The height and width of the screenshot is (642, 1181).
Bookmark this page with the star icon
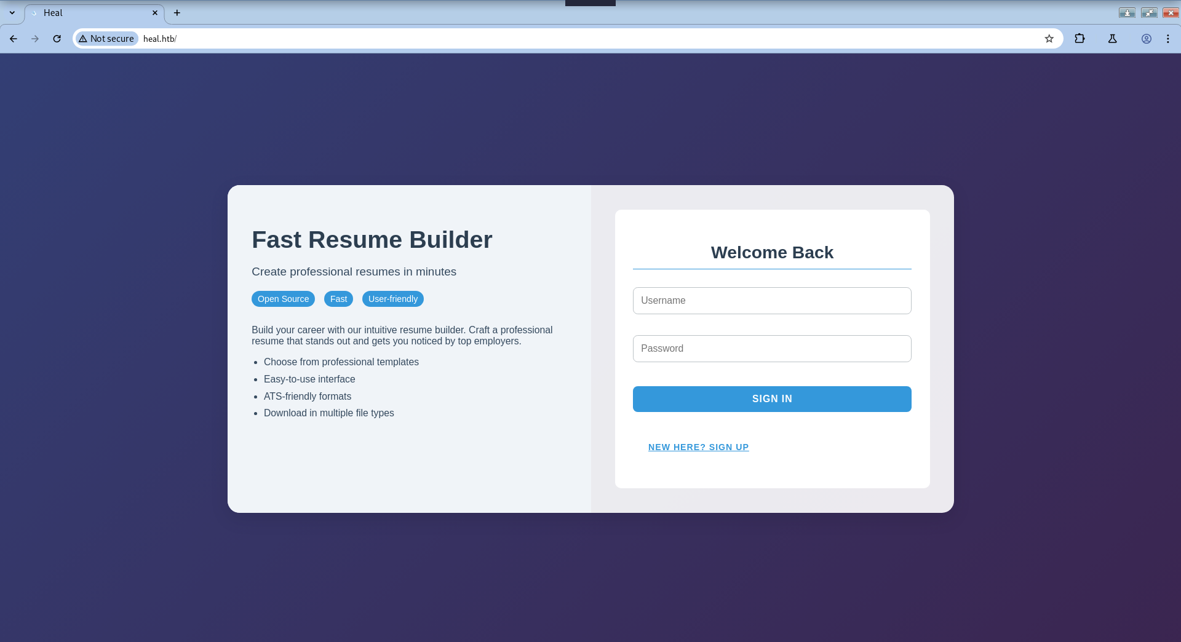[1049, 38]
